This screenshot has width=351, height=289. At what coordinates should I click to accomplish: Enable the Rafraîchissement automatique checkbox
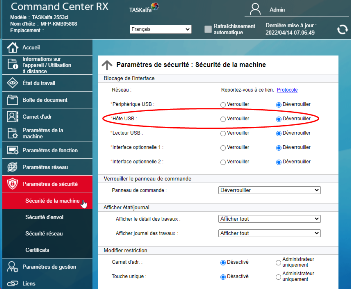click(208, 29)
